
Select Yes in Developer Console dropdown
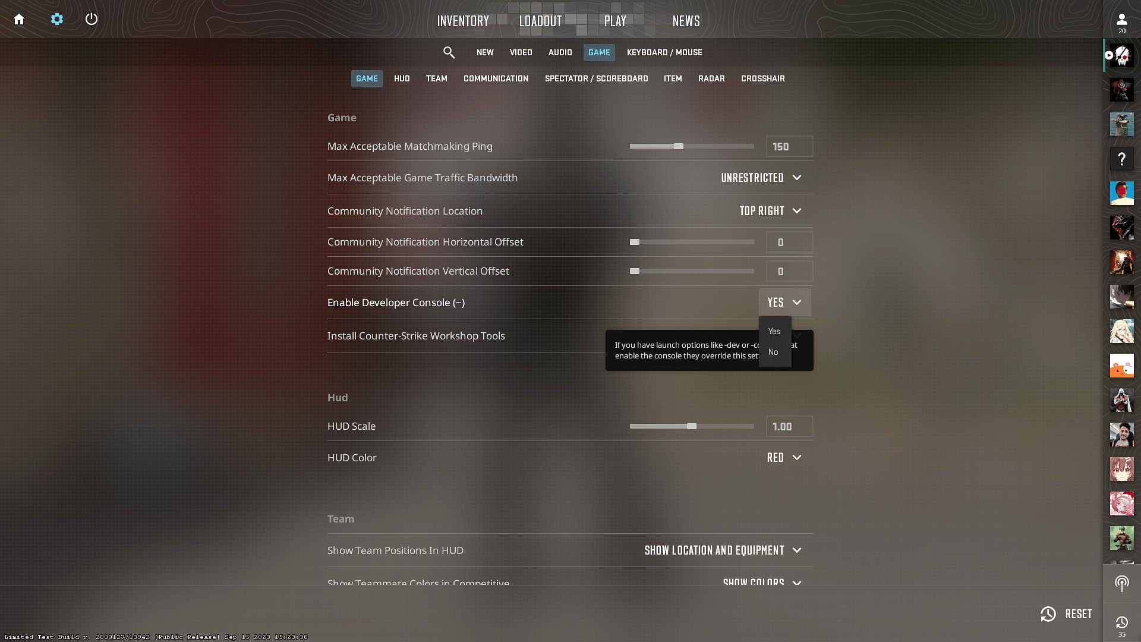pos(774,330)
